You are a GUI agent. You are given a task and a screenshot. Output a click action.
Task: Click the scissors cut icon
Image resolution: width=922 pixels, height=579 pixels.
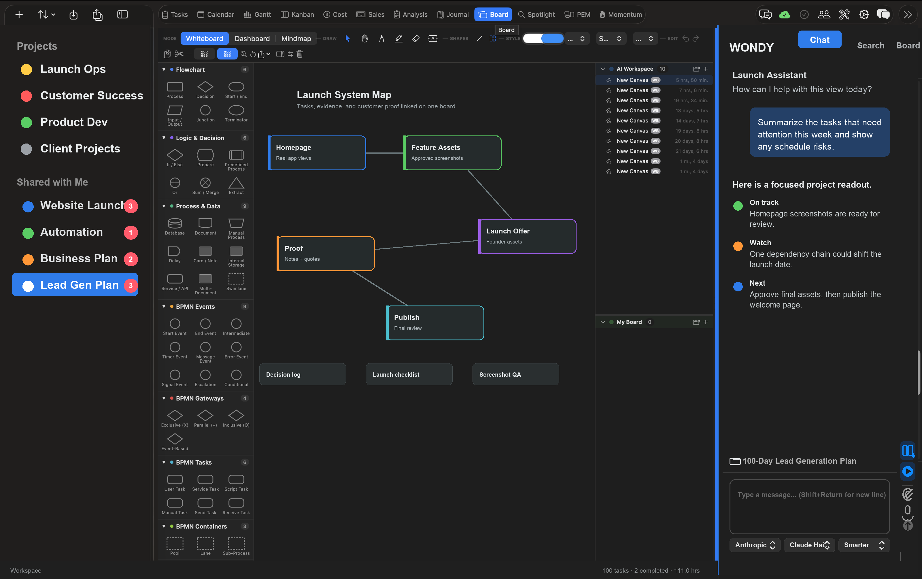pos(179,54)
